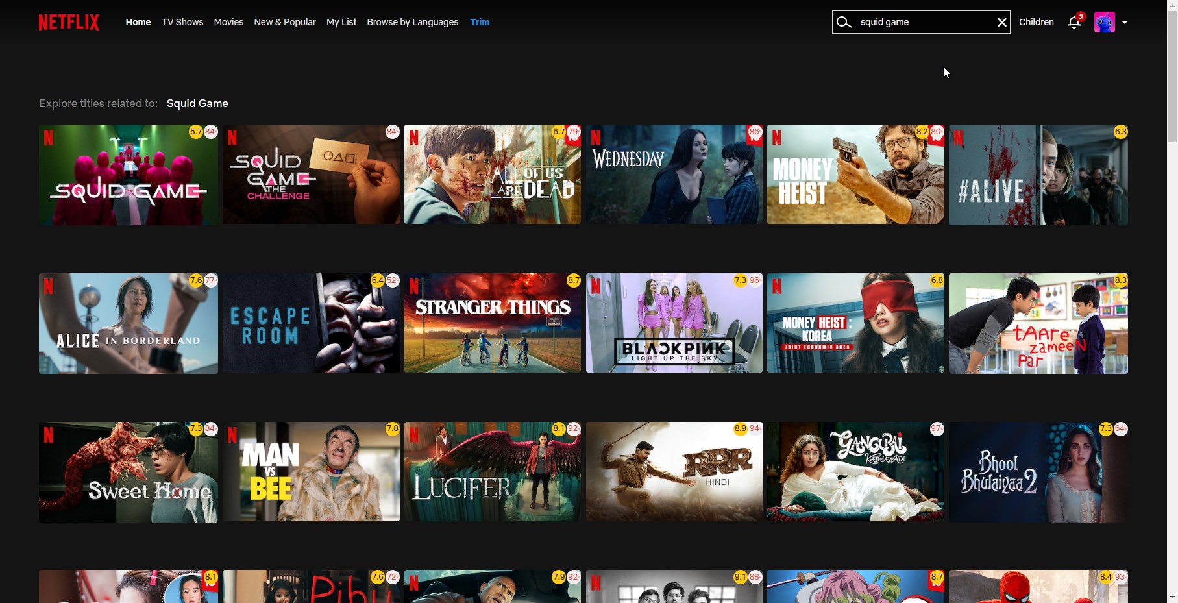This screenshot has width=1178, height=603.
Task: Click the 7.3 rating badge on Blackpink
Action: (x=740, y=280)
